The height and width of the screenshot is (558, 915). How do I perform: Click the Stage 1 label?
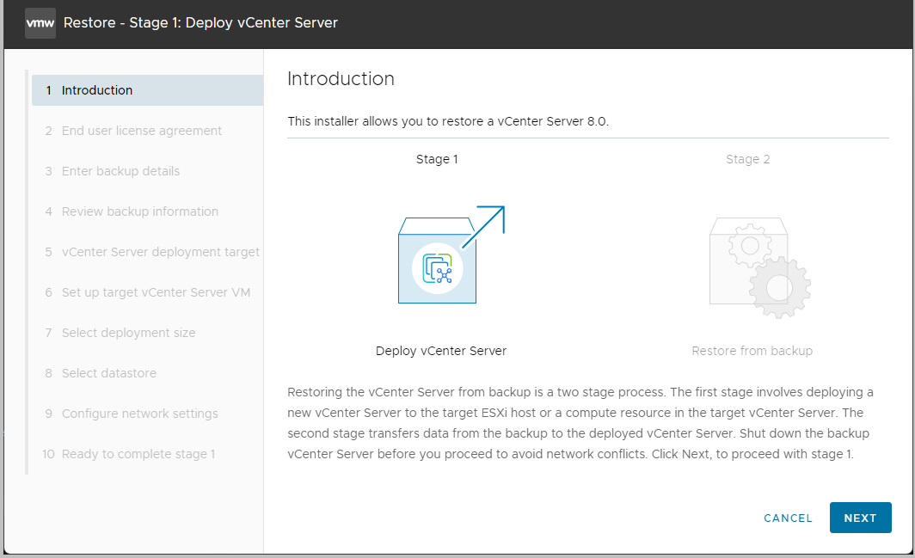pos(437,159)
